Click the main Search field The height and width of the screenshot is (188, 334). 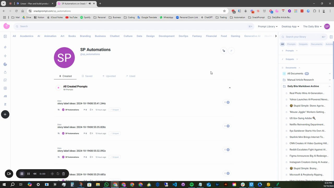(133, 26)
